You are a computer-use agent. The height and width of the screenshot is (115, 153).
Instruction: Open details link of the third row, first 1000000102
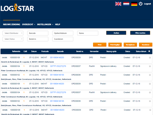[x=4, y=75]
